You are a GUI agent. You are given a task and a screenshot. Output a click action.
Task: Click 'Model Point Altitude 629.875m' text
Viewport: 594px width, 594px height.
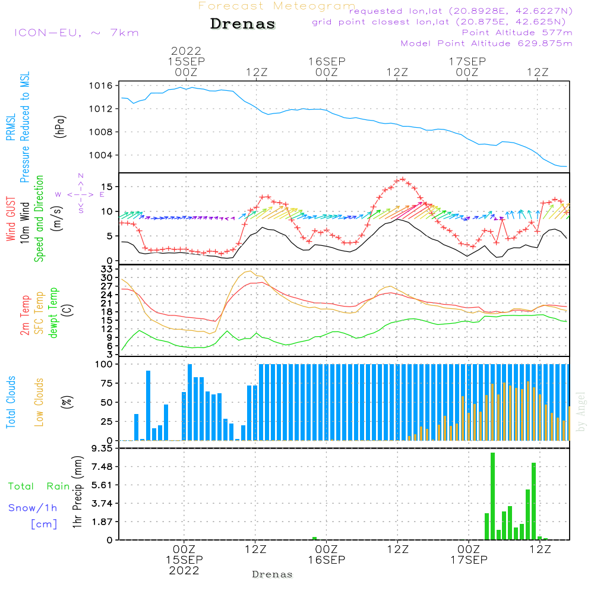(486, 43)
